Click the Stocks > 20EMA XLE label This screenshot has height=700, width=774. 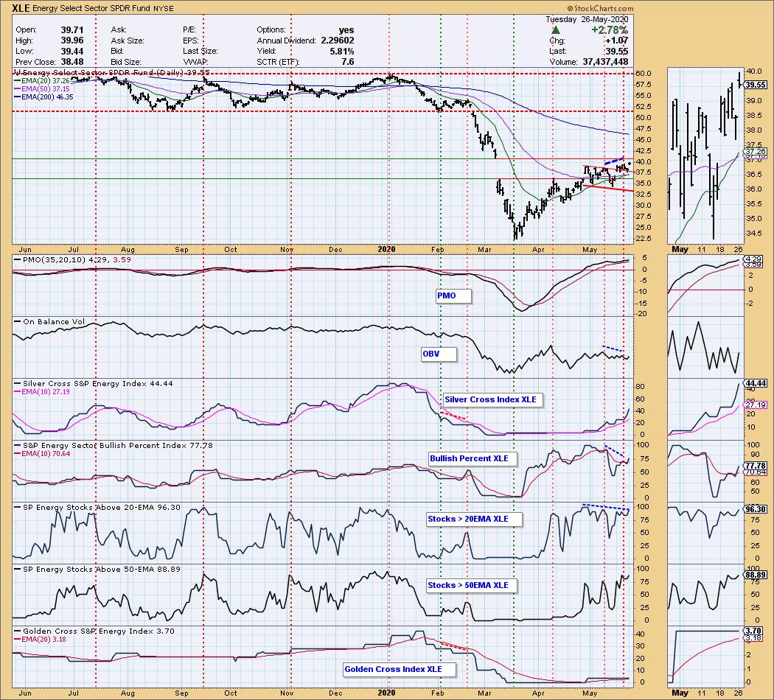coord(474,519)
